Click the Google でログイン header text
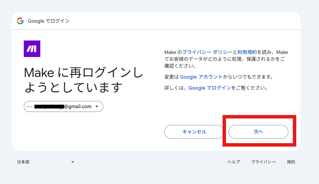 tap(49, 21)
